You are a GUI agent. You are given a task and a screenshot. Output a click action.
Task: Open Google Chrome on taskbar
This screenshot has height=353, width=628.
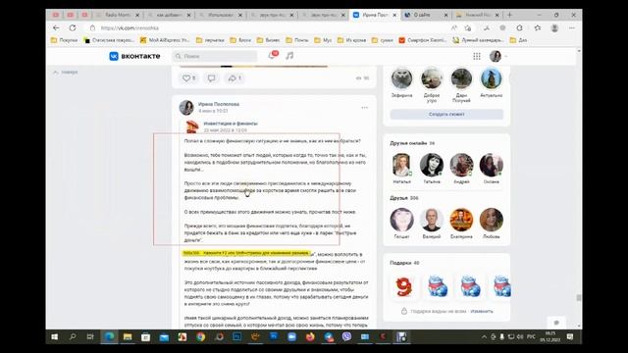pos(200,337)
